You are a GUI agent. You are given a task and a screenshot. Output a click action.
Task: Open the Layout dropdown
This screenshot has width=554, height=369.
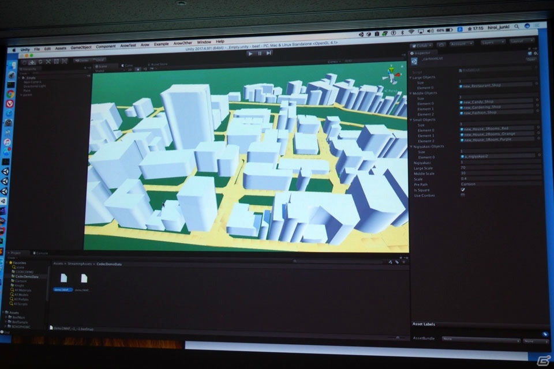click(x=521, y=42)
